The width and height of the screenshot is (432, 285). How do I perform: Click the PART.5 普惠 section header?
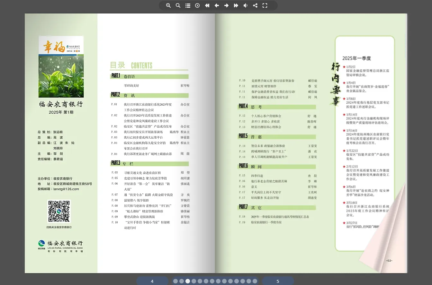click(x=277, y=136)
